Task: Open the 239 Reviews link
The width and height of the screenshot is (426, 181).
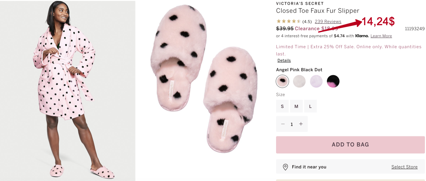Action: click(x=328, y=21)
